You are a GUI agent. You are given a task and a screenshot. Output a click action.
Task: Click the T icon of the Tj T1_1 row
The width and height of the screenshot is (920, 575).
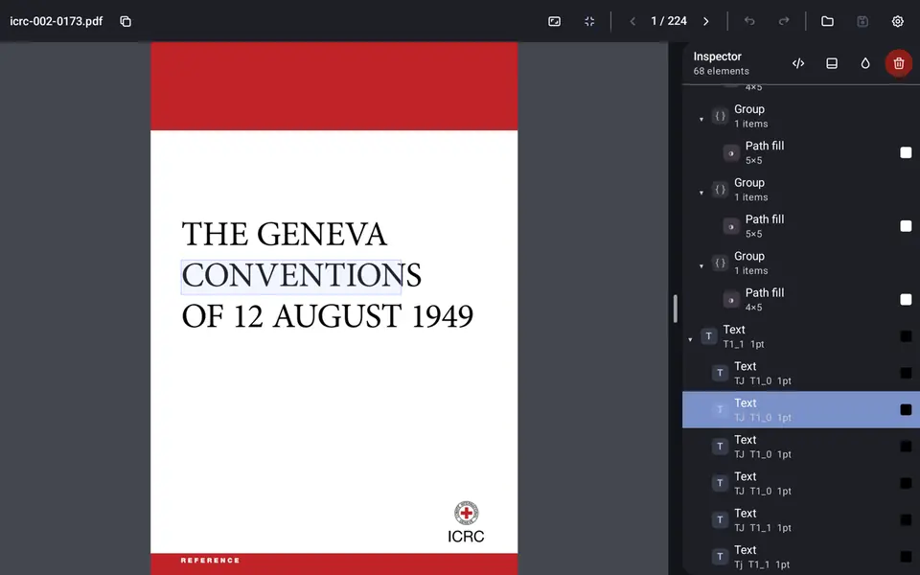(x=720, y=557)
